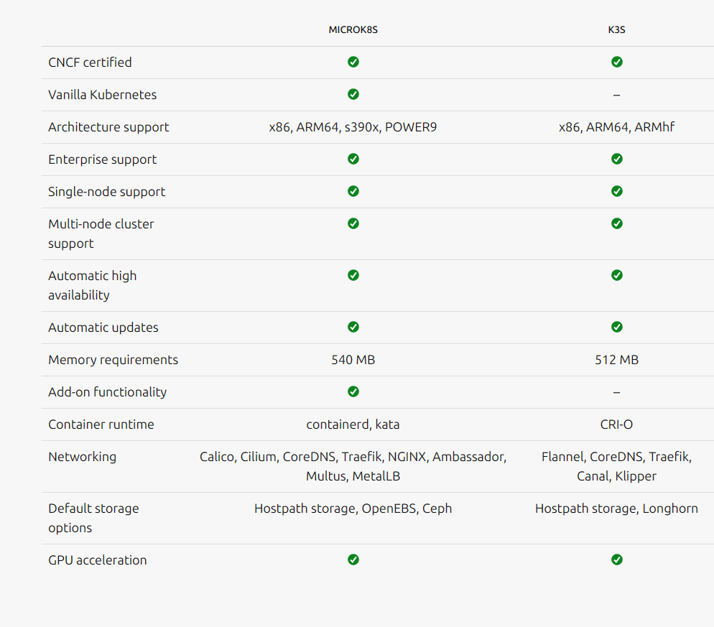Click the Enterprise support checkmark under K3s
This screenshot has height=627, width=714.
616,159
